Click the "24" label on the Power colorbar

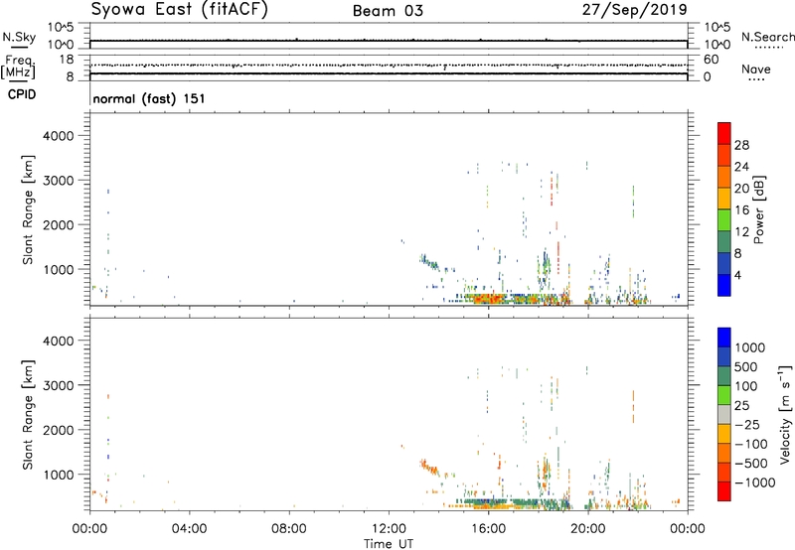tap(741, 167)
